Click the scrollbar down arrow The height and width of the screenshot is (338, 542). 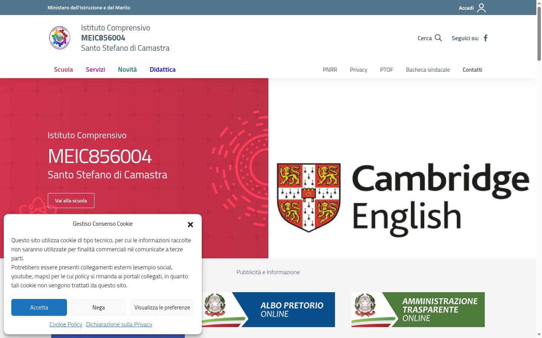click(539, 334)
